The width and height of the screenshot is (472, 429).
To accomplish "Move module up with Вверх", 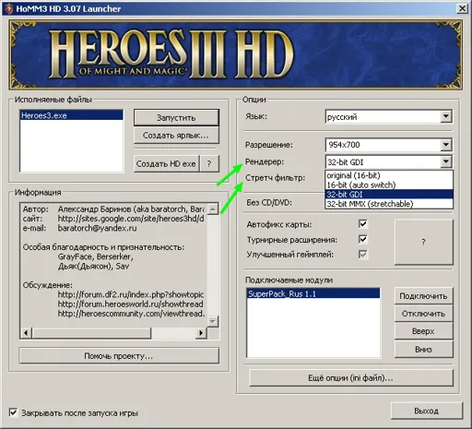I will click(x=424, y=331).
